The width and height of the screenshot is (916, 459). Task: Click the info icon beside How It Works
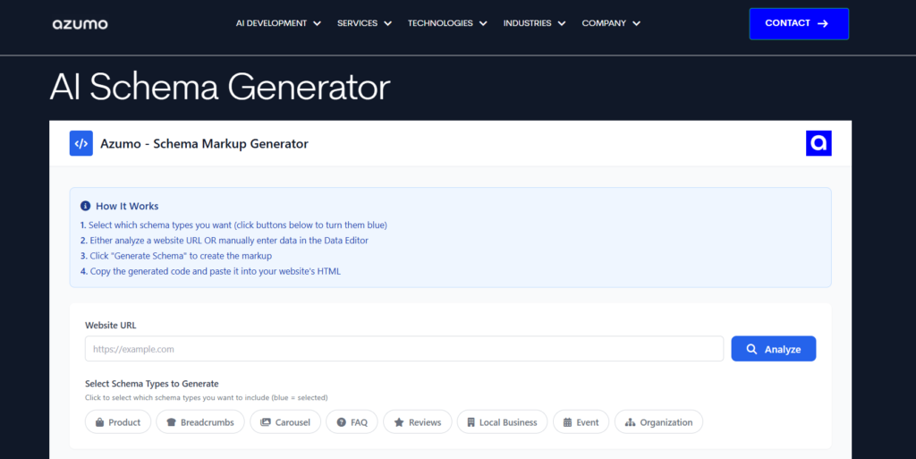pyautogui.click(x=85, y=206)
